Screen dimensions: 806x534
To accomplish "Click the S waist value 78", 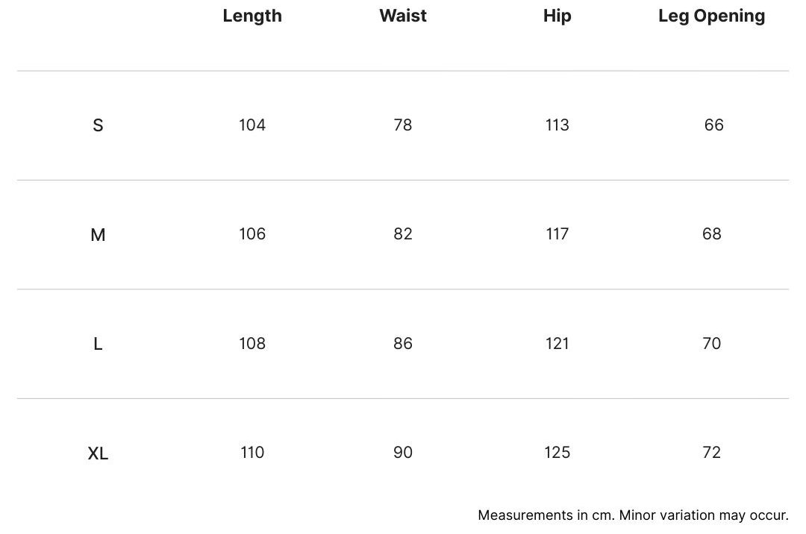I will (403, 125).
